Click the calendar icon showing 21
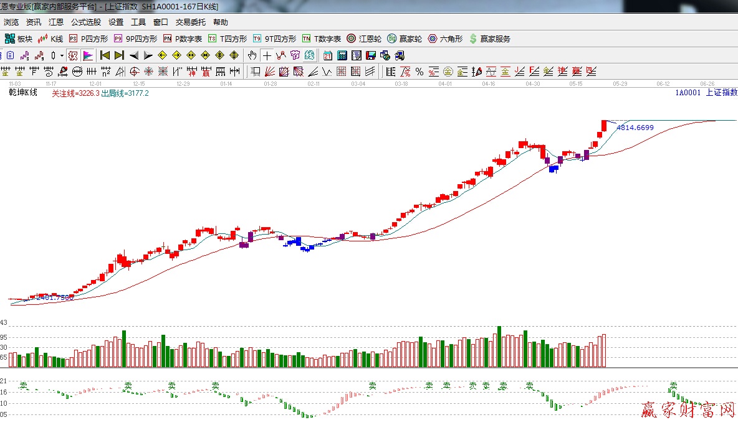Image resolution: width=738 pixels, height=425 pixels. click(327, 55)
